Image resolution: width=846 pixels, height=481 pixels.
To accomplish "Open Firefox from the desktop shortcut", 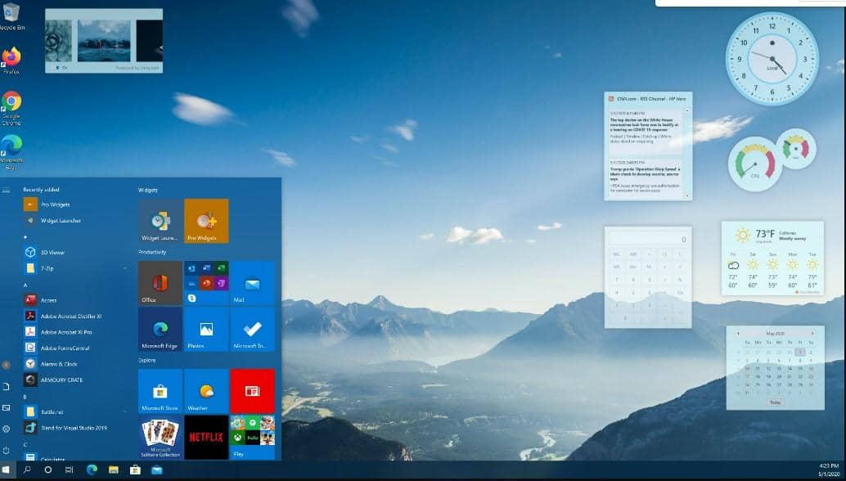I will pos(11,59).
